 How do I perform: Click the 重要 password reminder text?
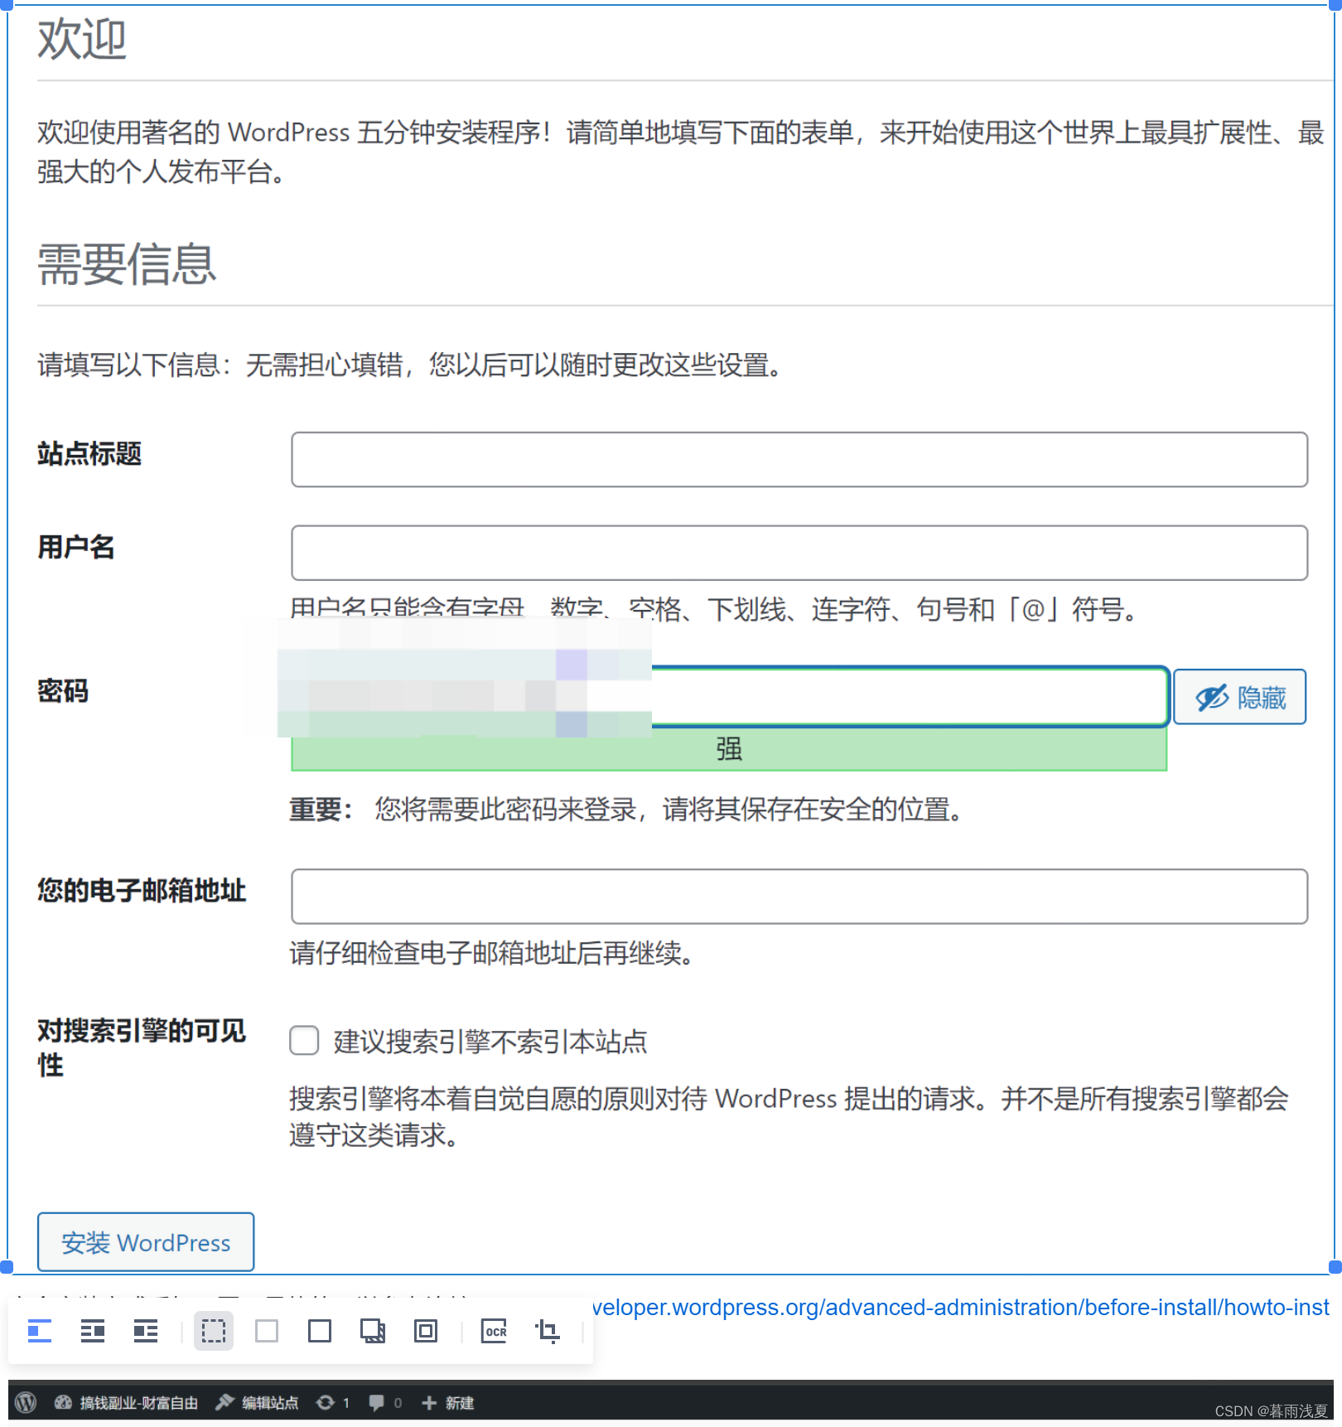coord(625,809)
